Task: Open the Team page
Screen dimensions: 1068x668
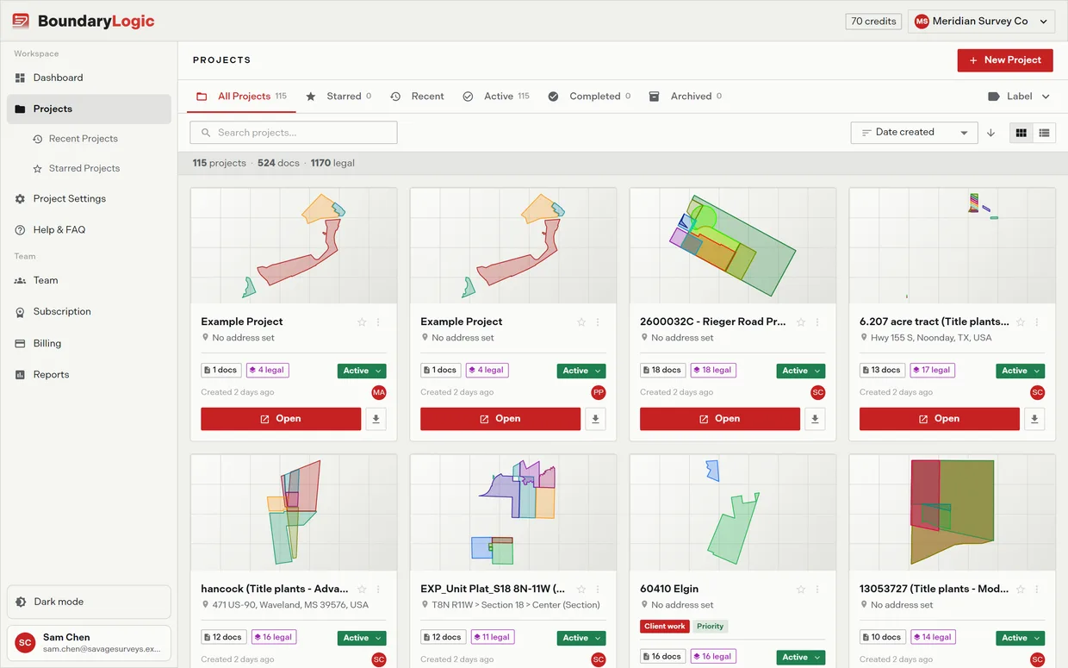Action: coord(89,280)
